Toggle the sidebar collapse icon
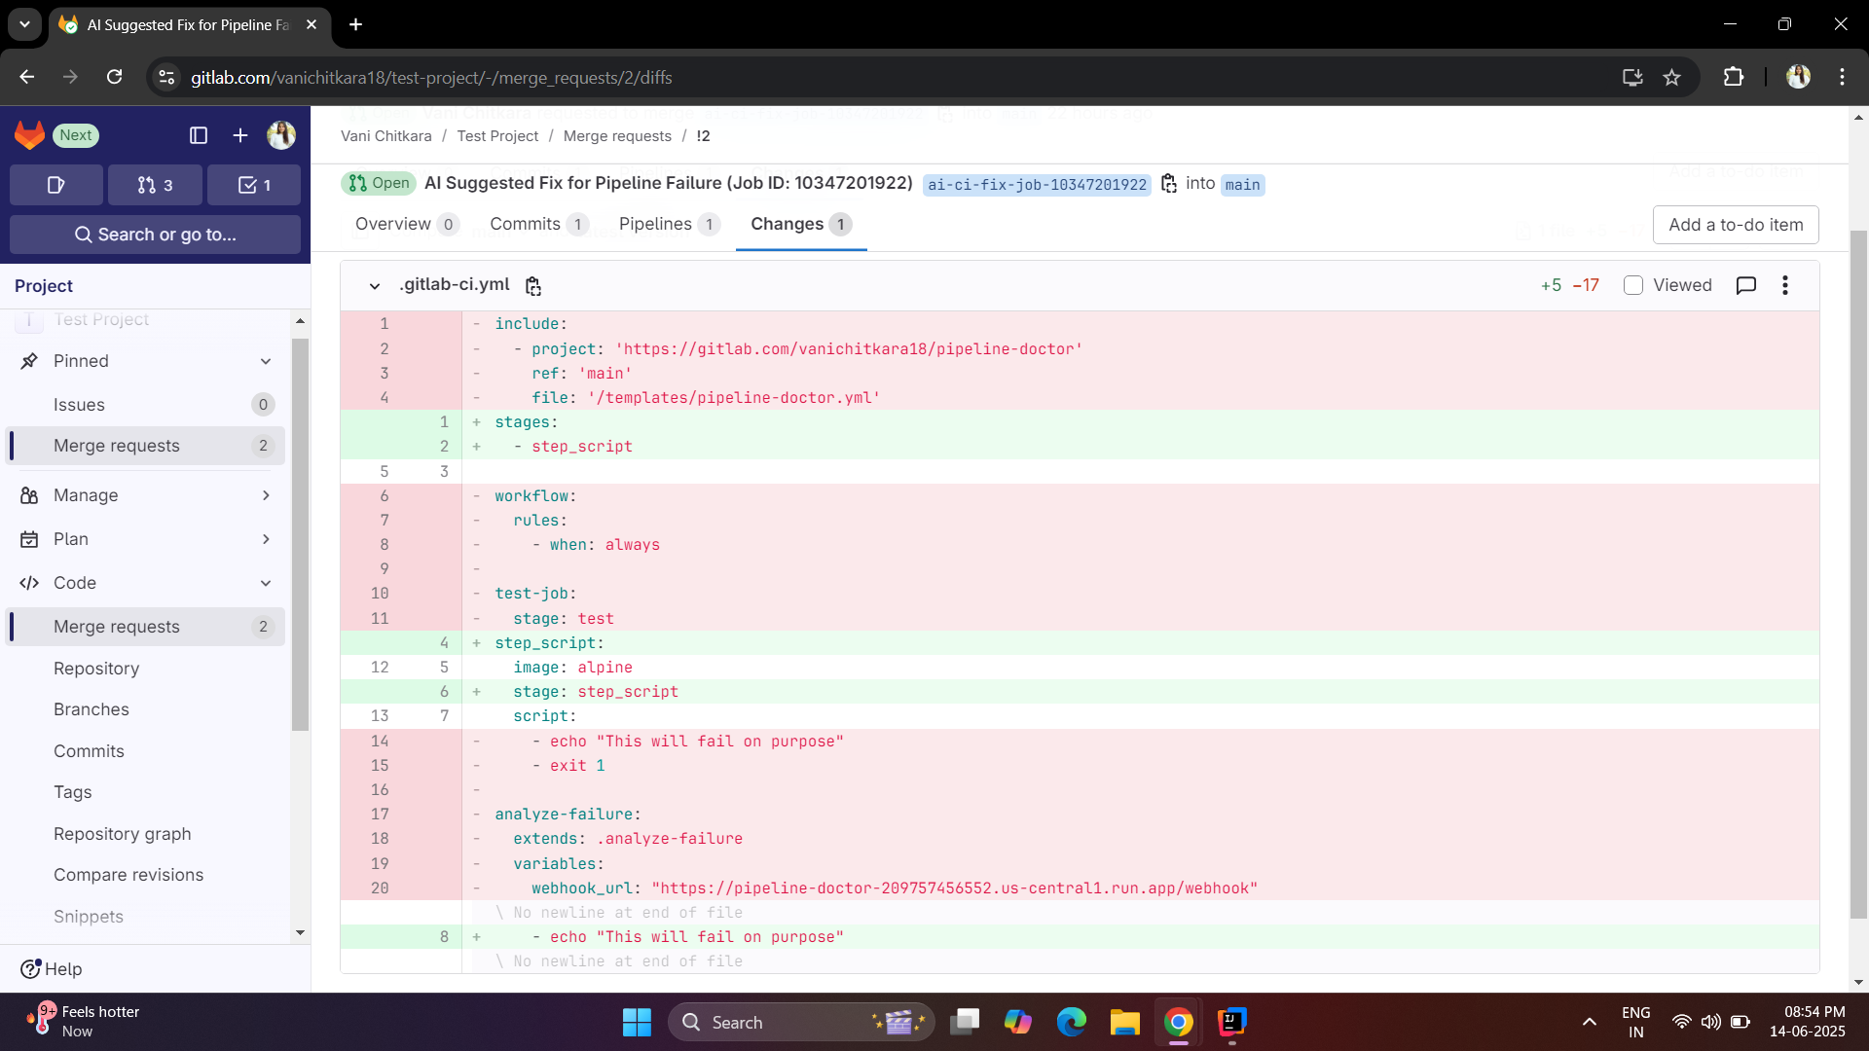 (x=199, y=135)
